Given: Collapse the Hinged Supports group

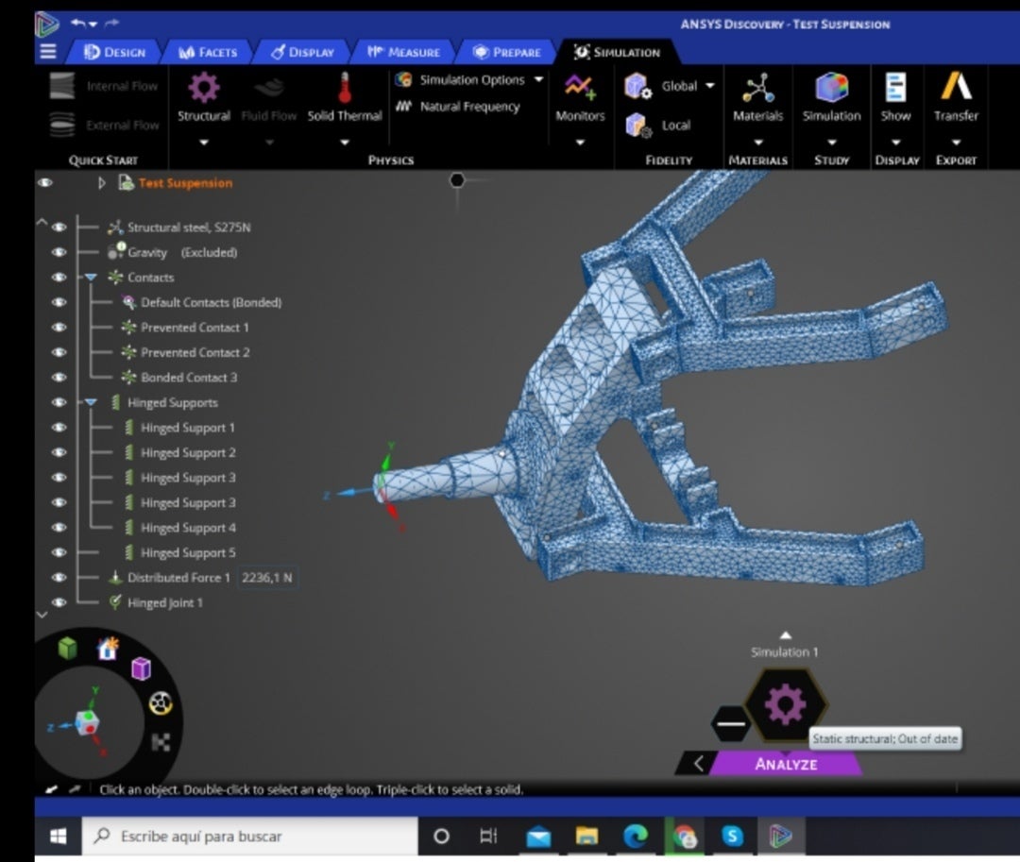Looking at the screenshot, I should click(x=91, y=402).
